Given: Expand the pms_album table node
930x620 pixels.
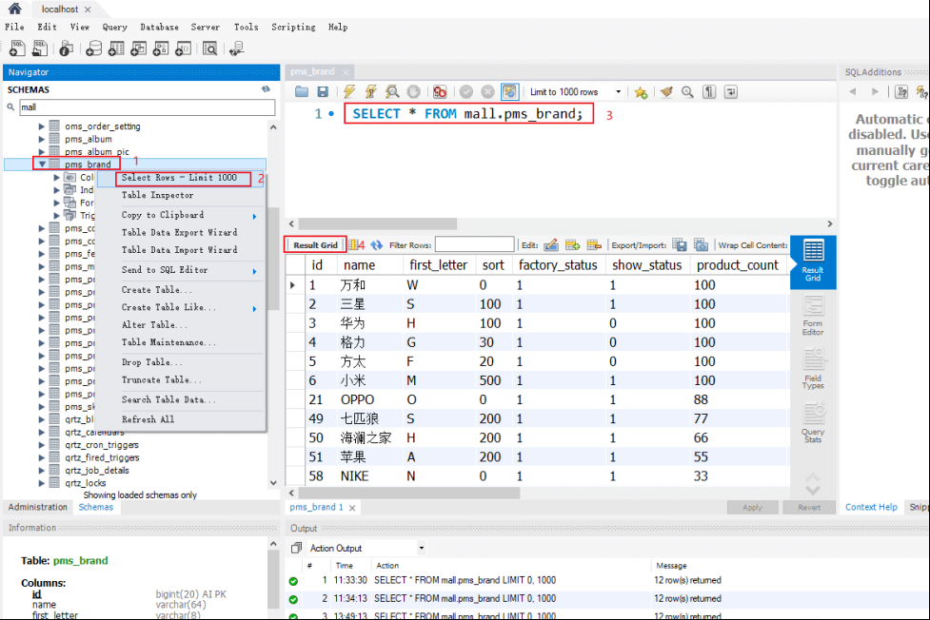Looking at the screenshot, I should point(42,139).
